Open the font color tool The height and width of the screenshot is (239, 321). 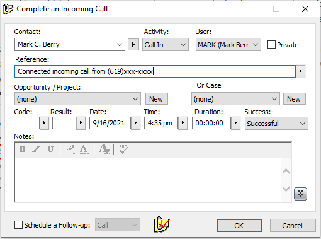[x=84, y=149]
